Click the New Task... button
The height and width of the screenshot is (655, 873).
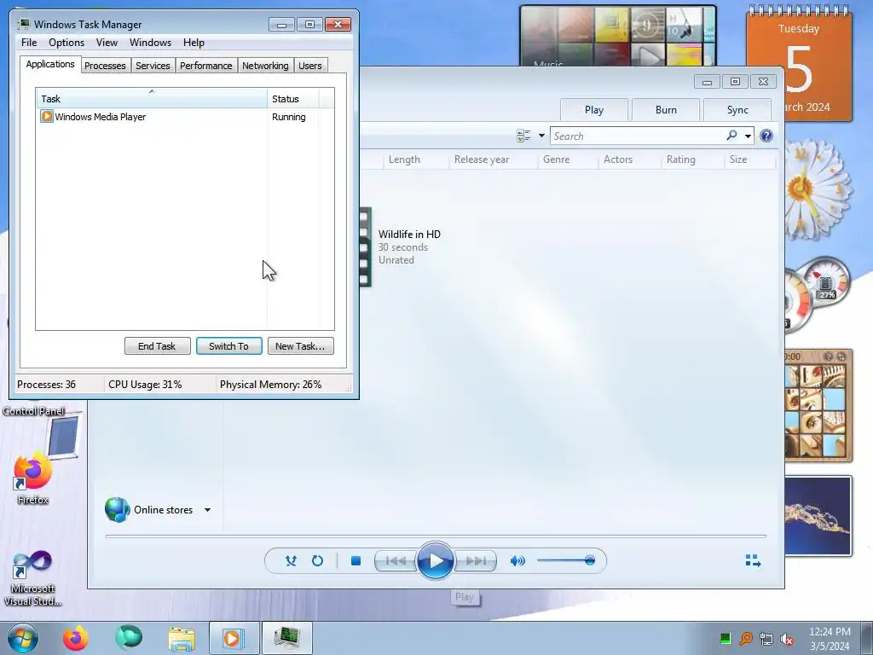click(300, 346)
